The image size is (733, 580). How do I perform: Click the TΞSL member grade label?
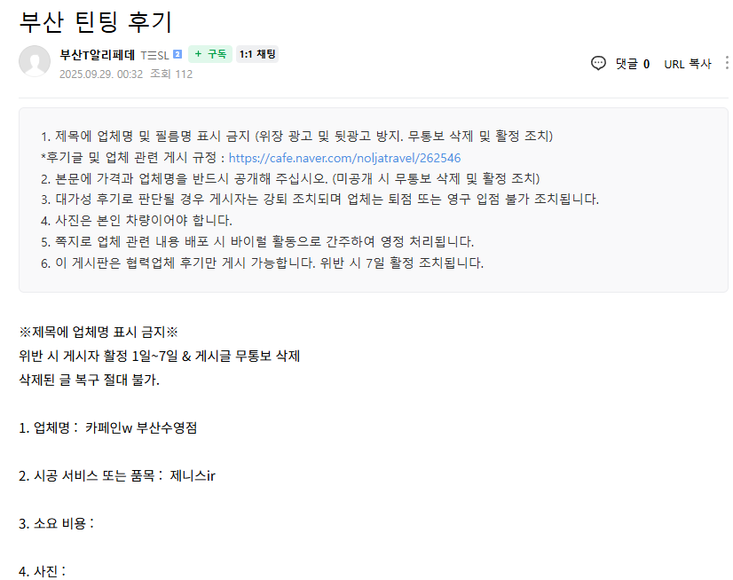point(154,54)
